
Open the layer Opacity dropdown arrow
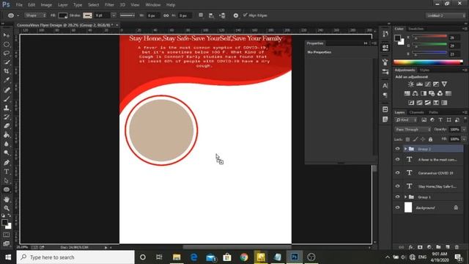pos(464,130)
